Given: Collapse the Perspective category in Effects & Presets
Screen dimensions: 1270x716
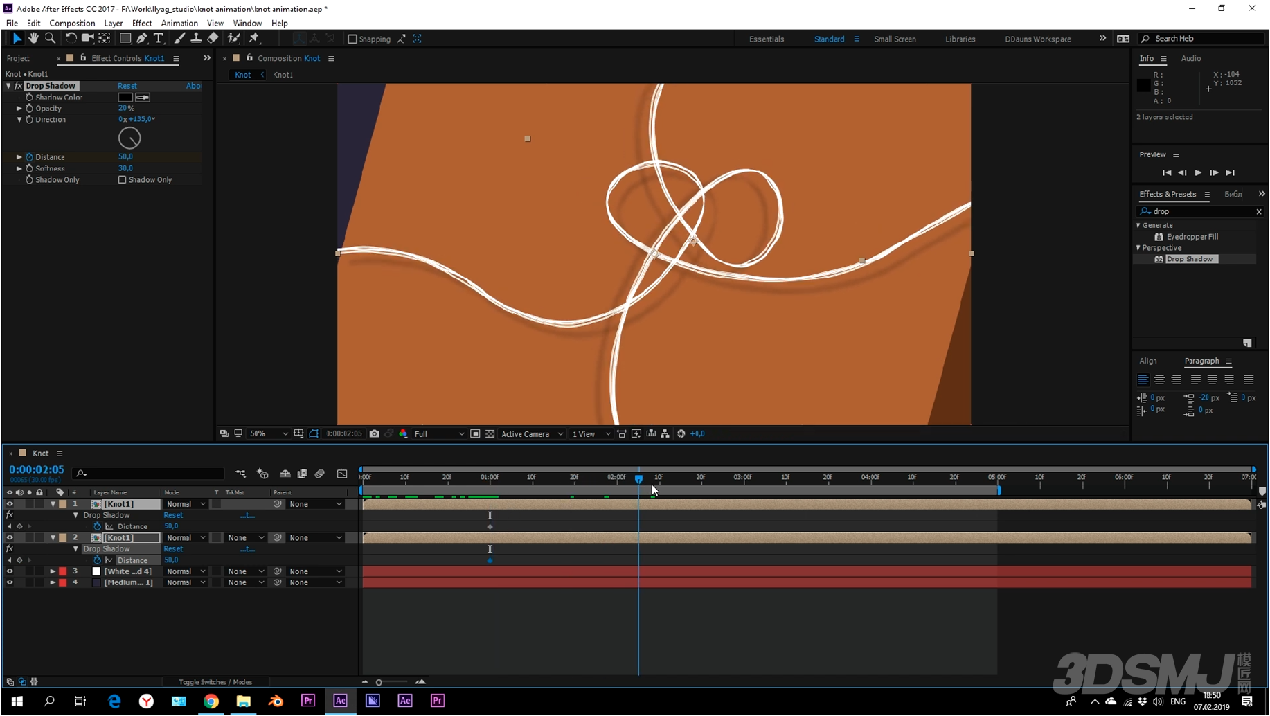Looking at the screenshot, I should 1138,248.
